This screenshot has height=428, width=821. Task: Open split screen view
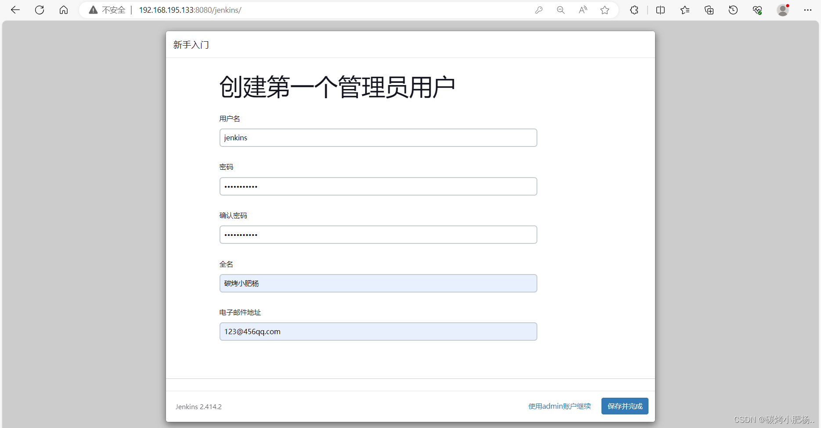(660, 10)
